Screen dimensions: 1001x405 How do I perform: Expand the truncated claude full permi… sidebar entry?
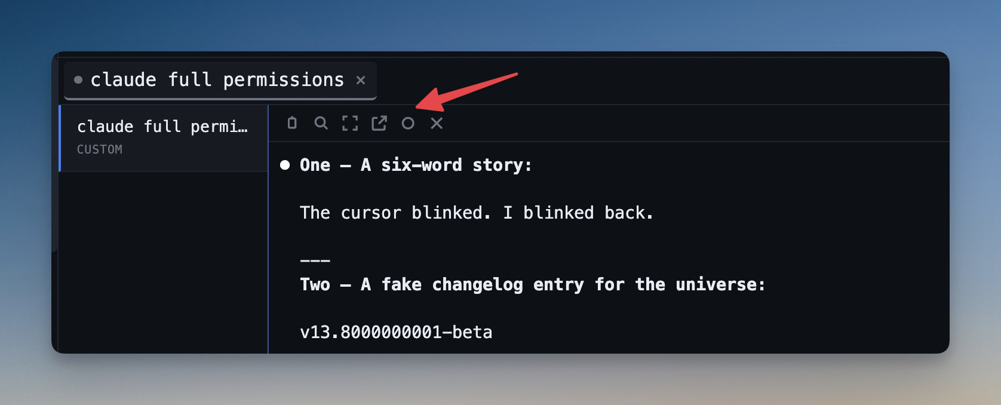click(x=162, y=127)
